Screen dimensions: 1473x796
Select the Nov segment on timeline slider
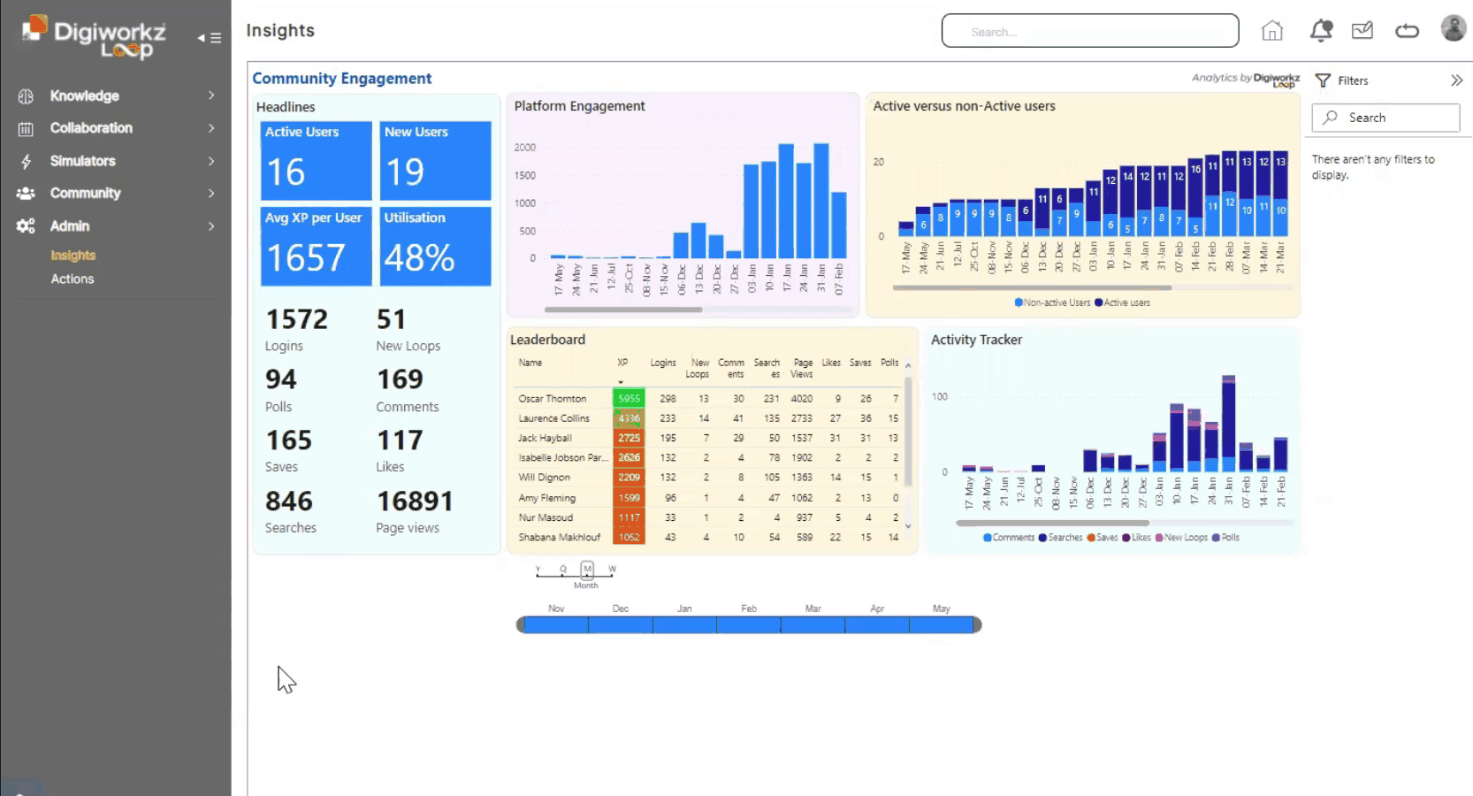pos(556,625)
